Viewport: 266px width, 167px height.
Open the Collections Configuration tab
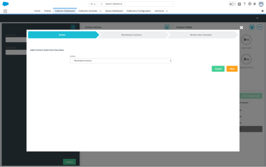(x=139, y=11)
